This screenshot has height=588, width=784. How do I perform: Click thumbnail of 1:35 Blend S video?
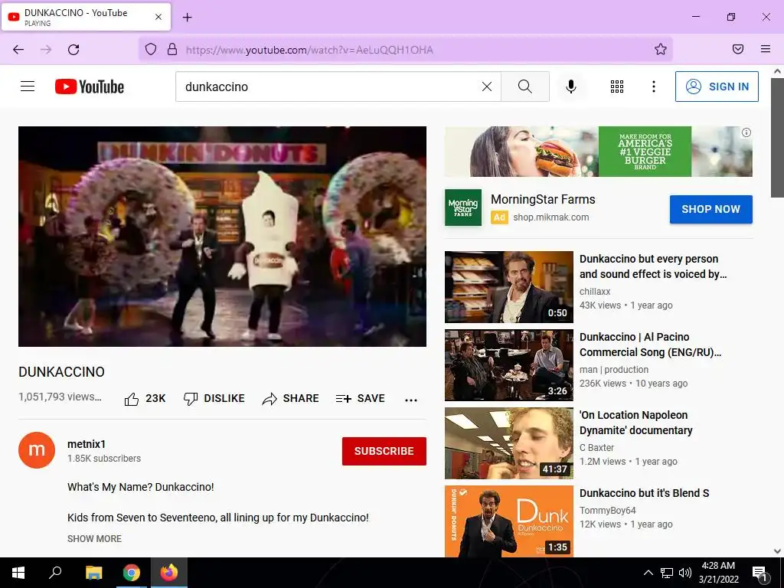509,521
